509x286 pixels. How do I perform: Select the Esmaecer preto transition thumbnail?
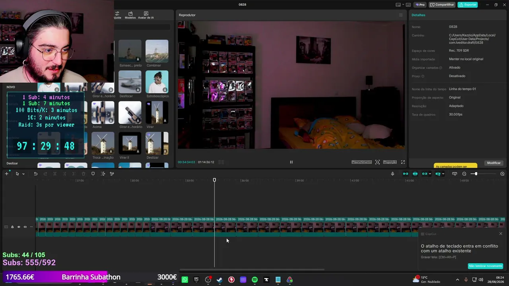click(130, 51)
